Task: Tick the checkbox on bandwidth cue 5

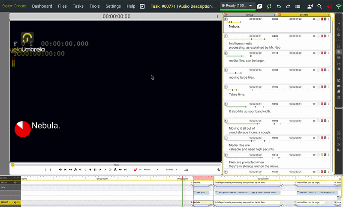Action: click(318, 104)
